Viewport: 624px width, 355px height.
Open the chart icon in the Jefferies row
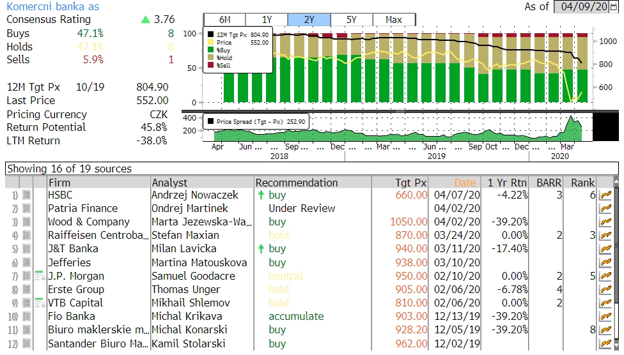point(605,262)
